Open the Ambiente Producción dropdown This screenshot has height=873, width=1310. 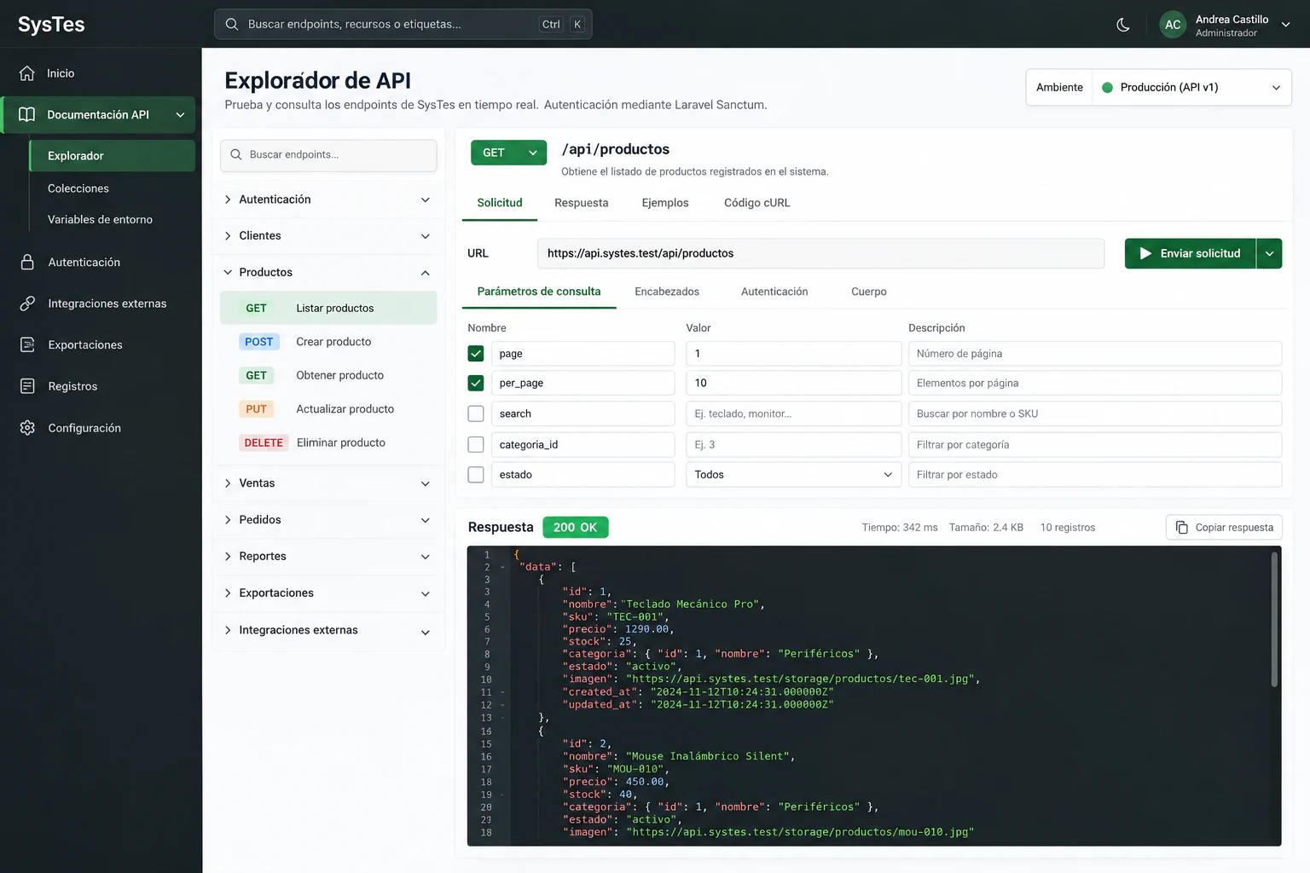coord(1191,87)
